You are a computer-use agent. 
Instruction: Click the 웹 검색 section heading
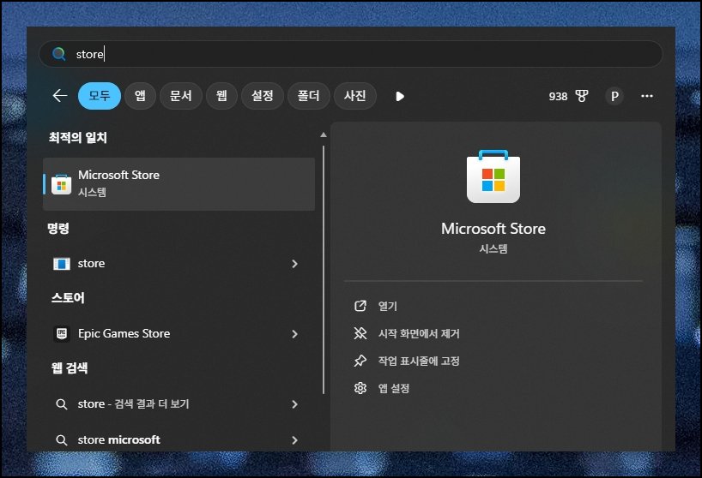(x=70, y=368)
